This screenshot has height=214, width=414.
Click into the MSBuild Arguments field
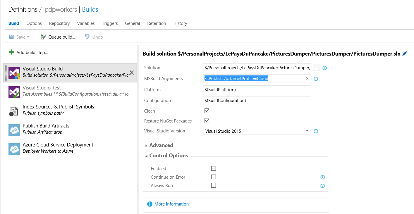click(257, 78)
